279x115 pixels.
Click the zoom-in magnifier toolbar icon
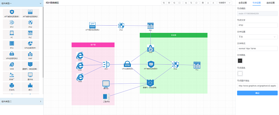(164, 3)
